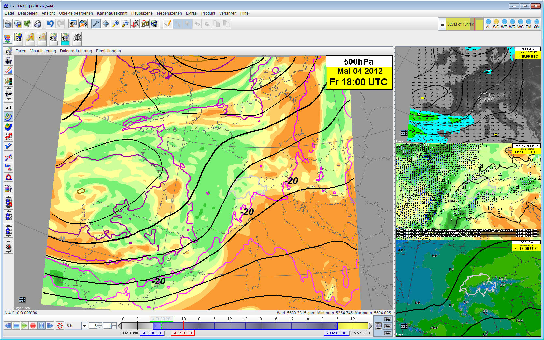Toggle the pause animation button
Image resolution: width=544 pixels, height=340 pixels.
pyautogui.click(x=41, y=326)
